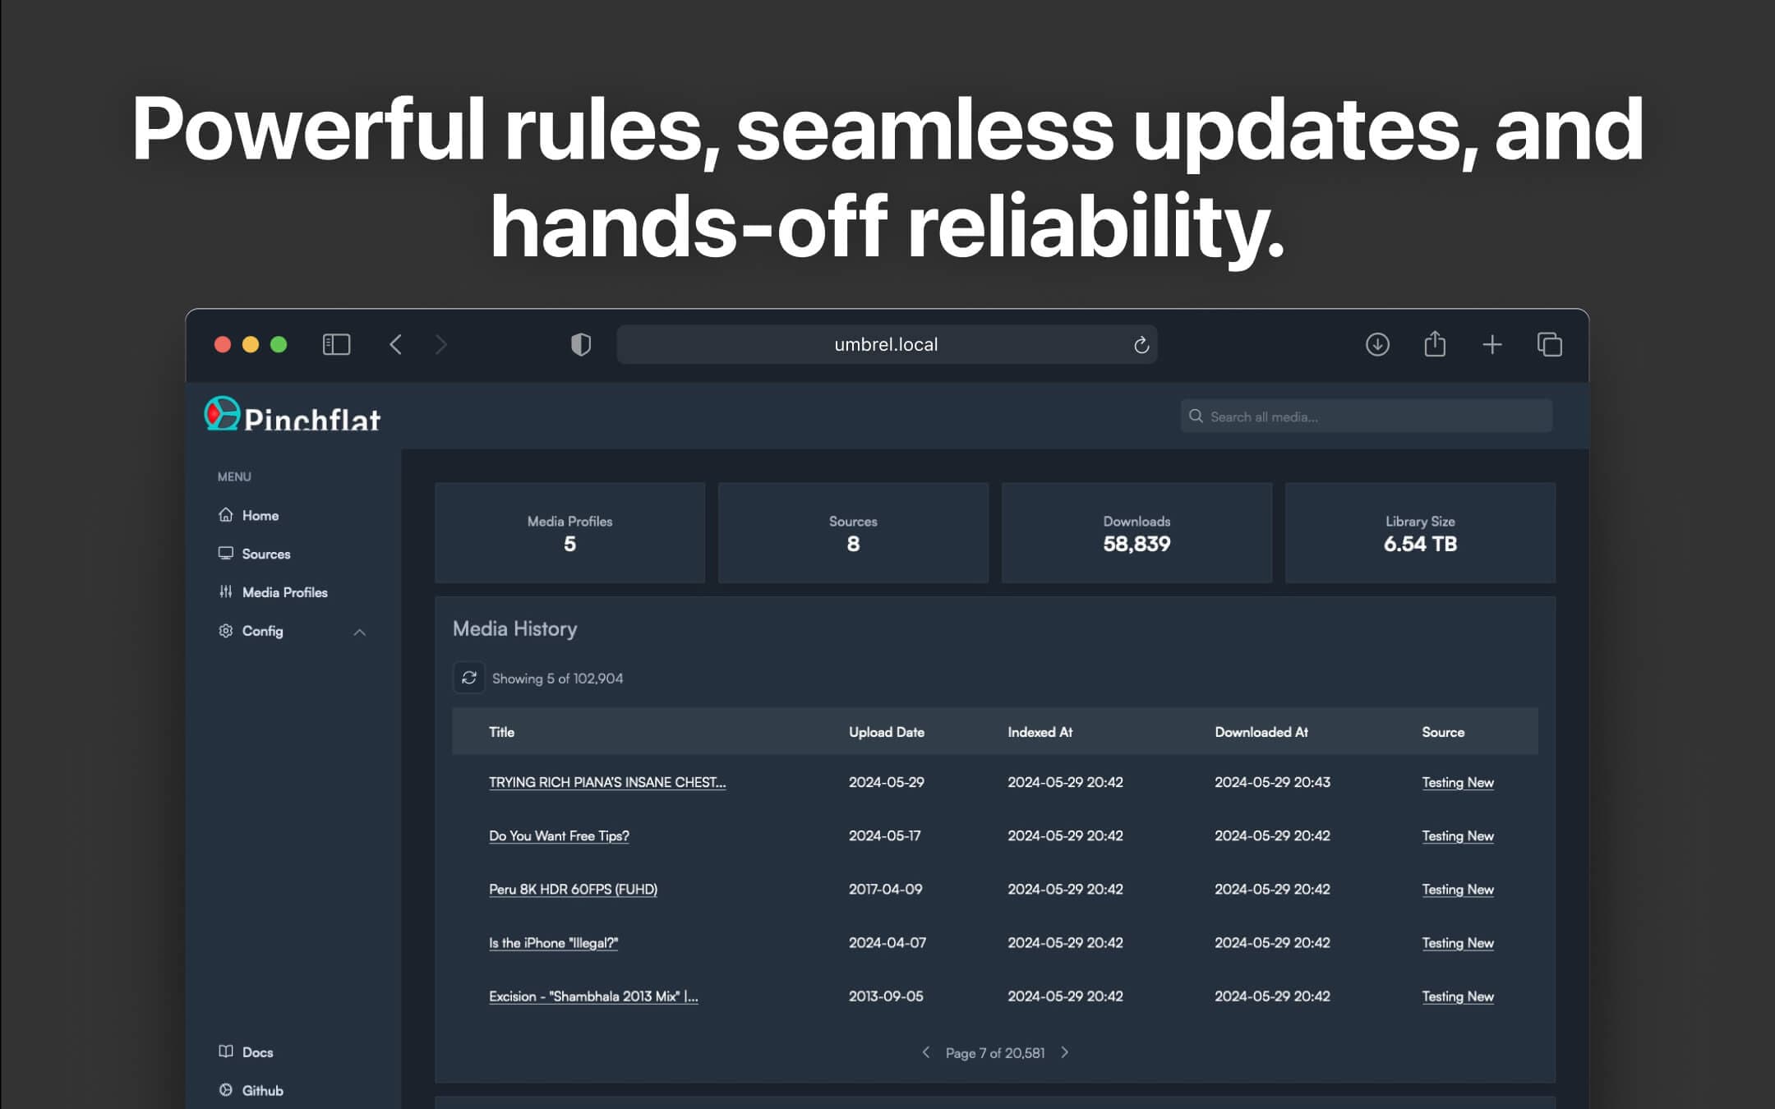The height and width of the screenshot is (1109, 1775).
Task: Open the browser downloads icon
Action: click(x=1377, y=344)
